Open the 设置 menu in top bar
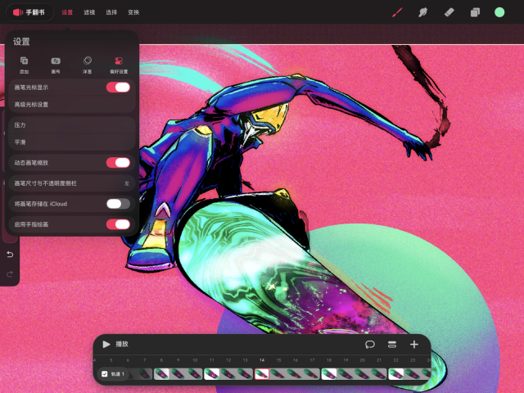Screen dimensions: 524x393 67,12
